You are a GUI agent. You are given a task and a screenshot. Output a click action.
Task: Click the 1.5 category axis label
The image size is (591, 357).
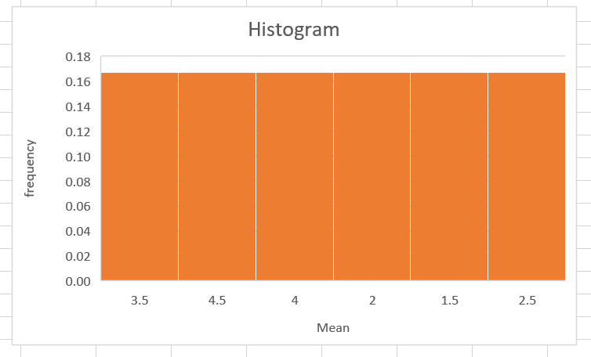(x=449, y=300)
